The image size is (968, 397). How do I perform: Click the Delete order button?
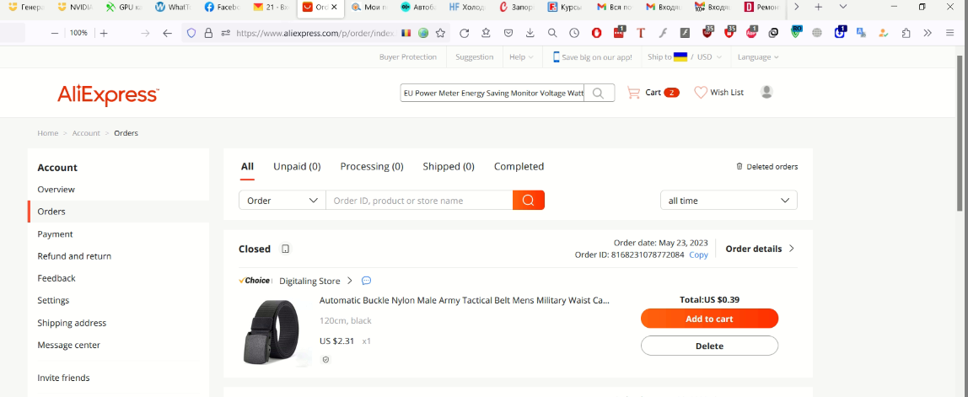tap(709, 346)
